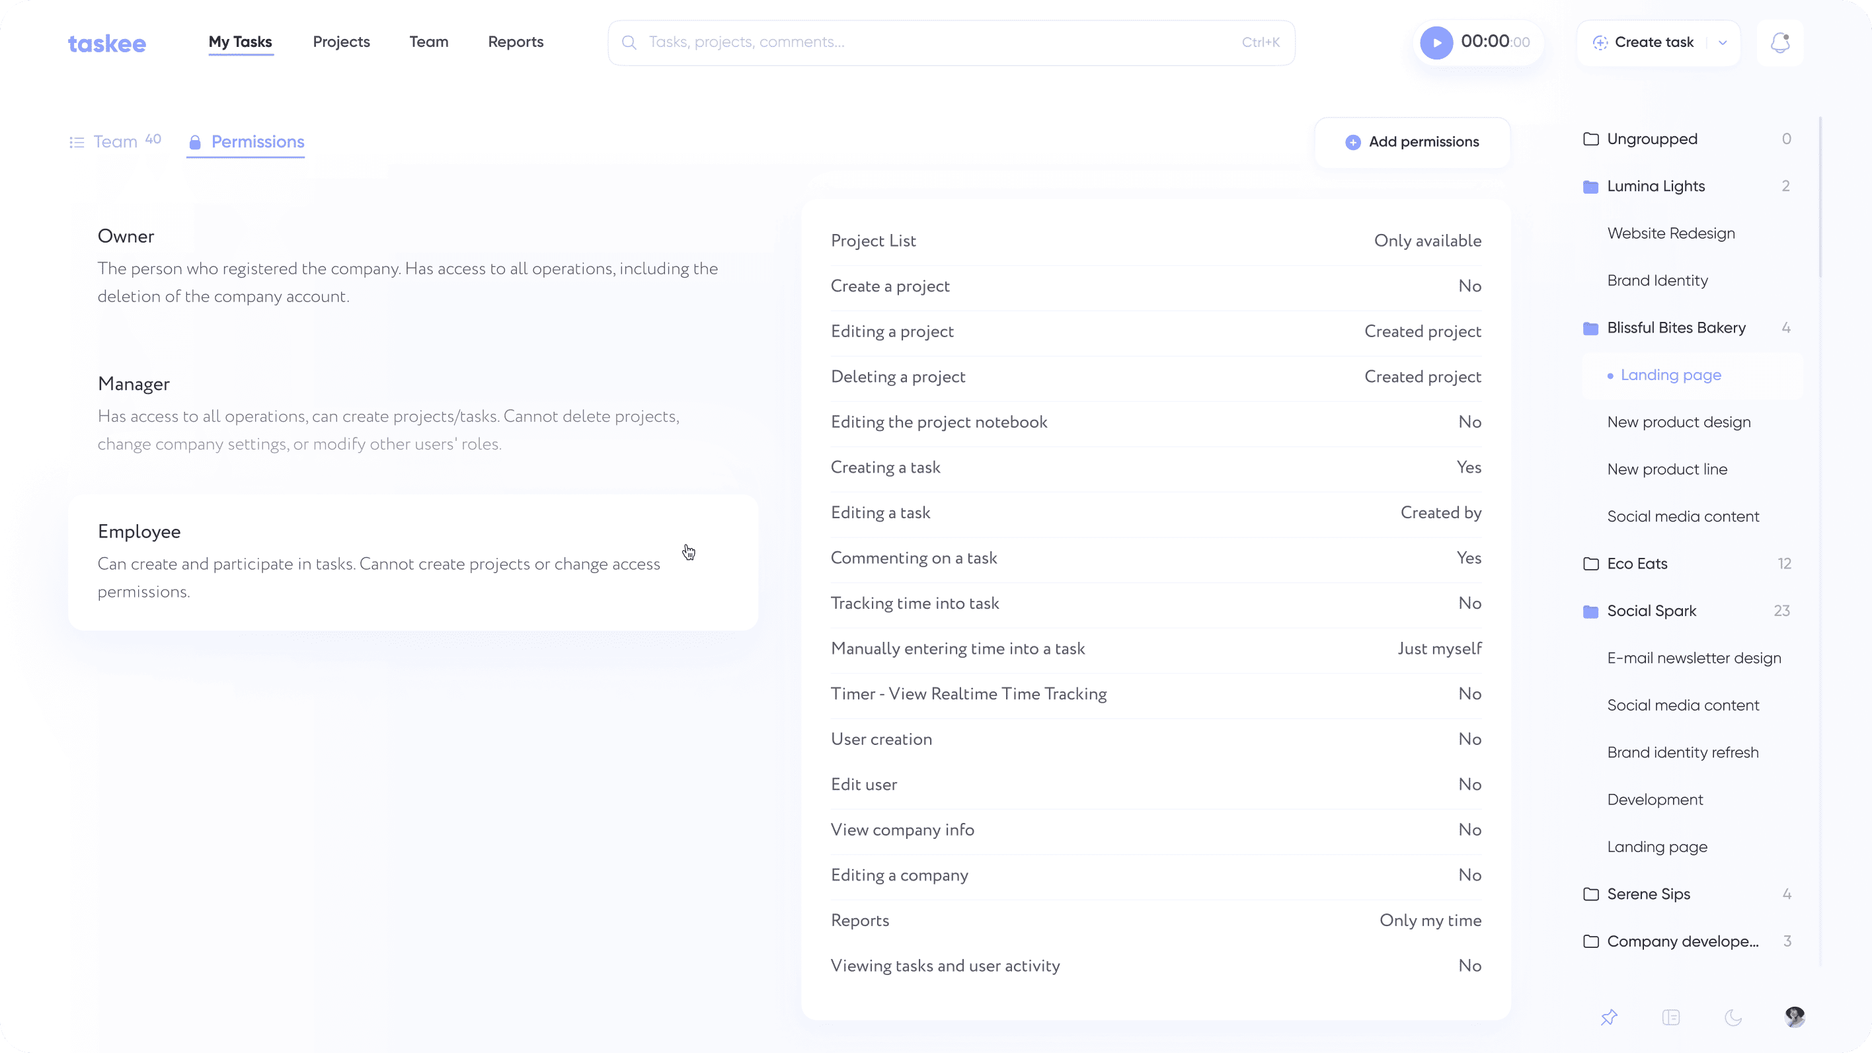Click the Editing a task Created by value
The height and width of the screenshot is (1053, 1872).
pos(1440,513)
